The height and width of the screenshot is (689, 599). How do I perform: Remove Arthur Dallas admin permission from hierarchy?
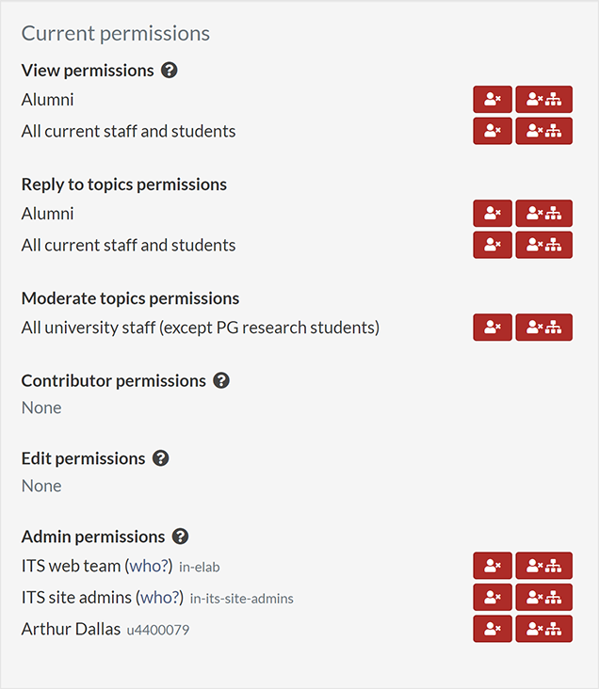pyautogui.click(x=544, y=629)
